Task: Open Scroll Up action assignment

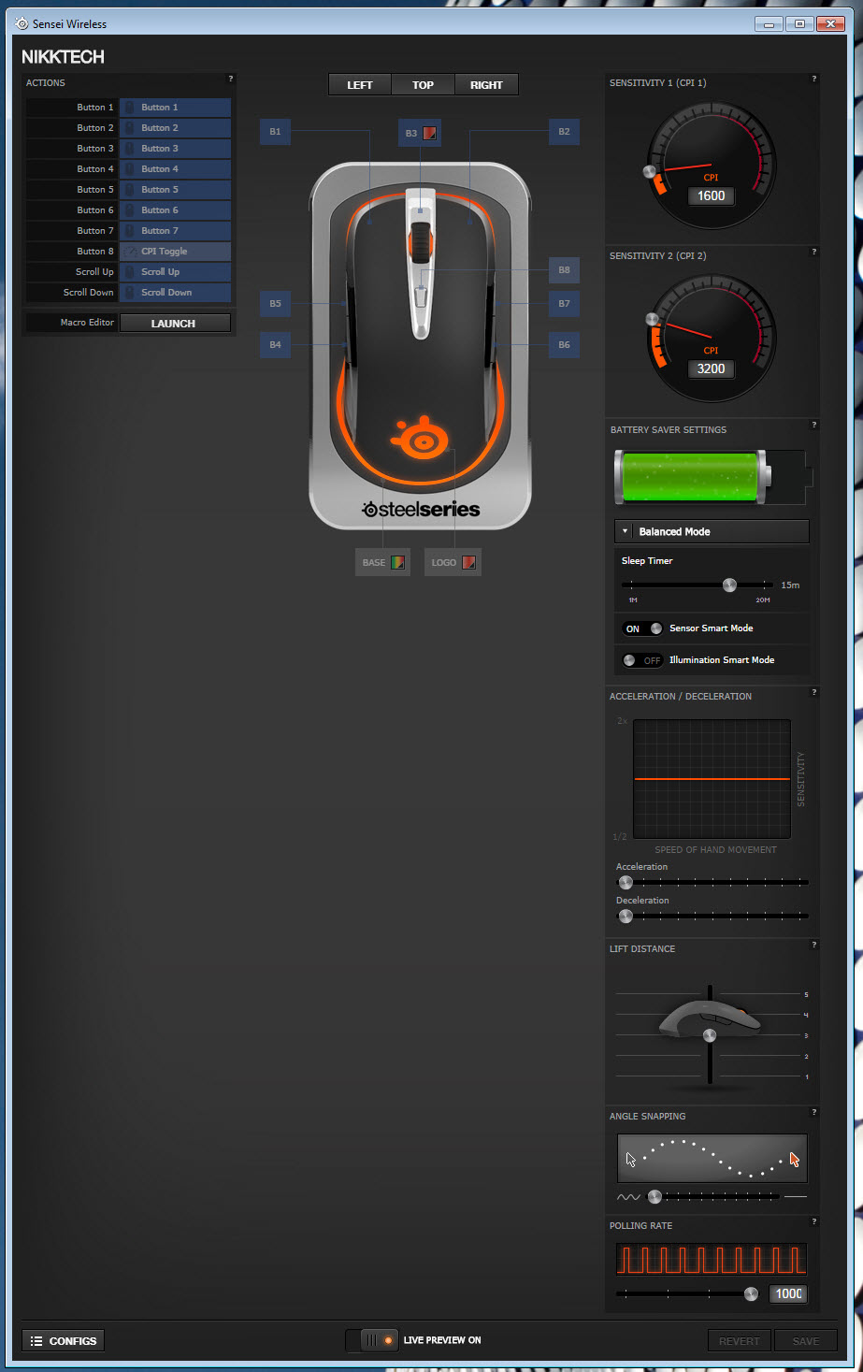Action: (175, 272)
